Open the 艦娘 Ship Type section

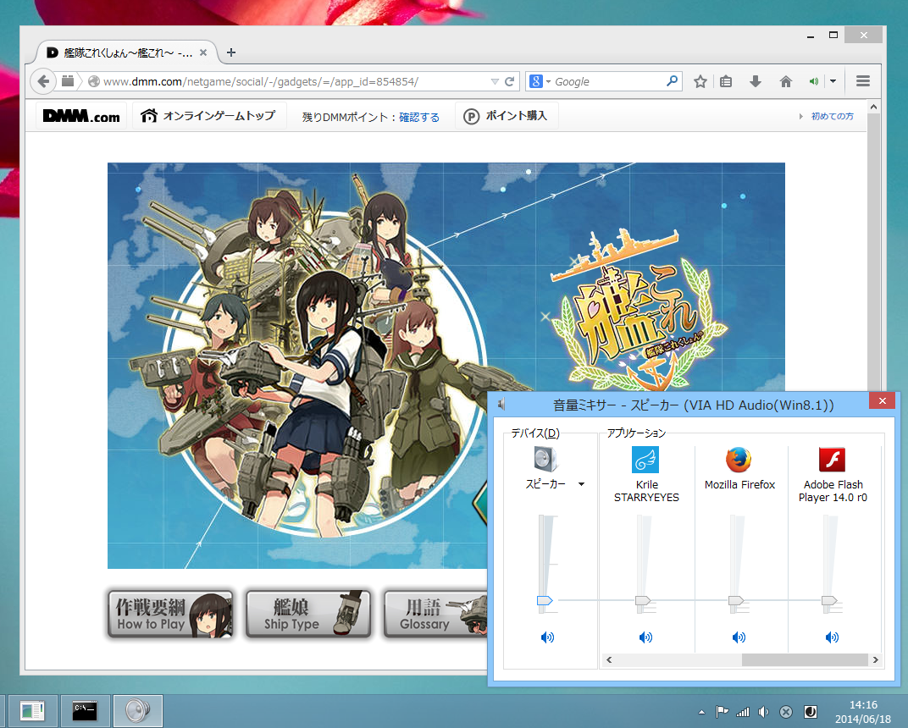[307, 613]
